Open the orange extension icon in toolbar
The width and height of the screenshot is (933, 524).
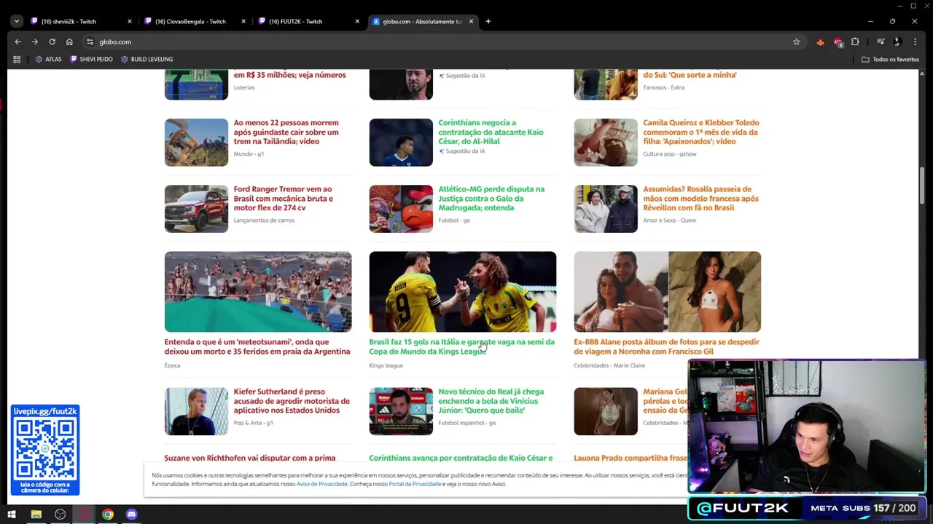pos(820,41)
